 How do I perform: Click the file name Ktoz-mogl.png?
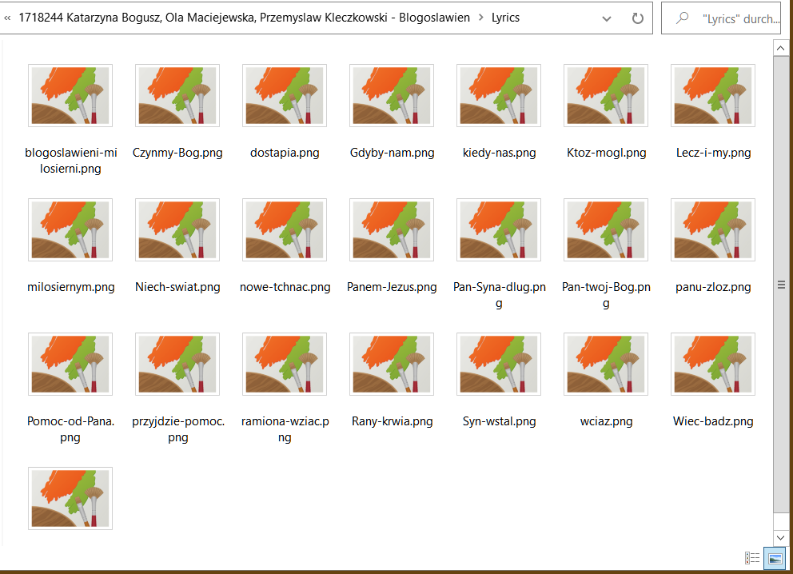click(x=607, y=153)
